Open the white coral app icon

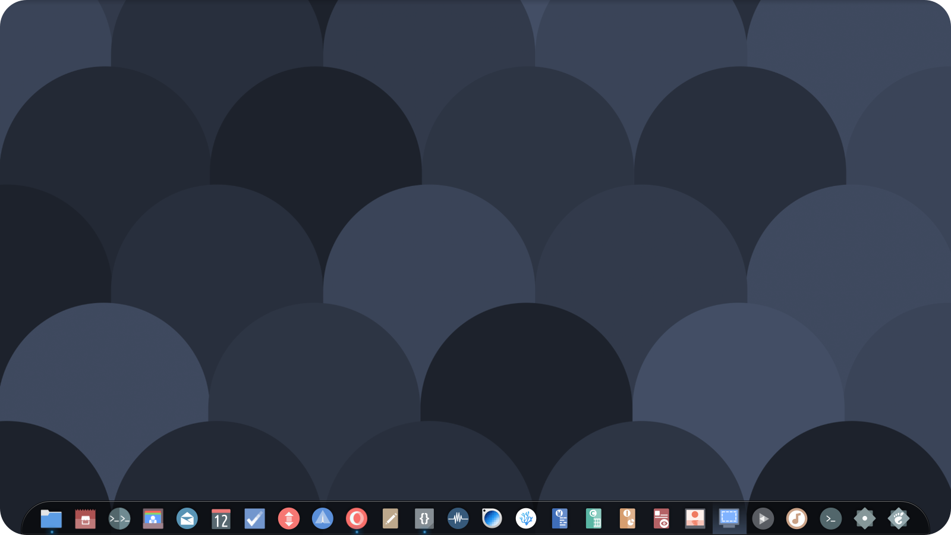[525, 519]
